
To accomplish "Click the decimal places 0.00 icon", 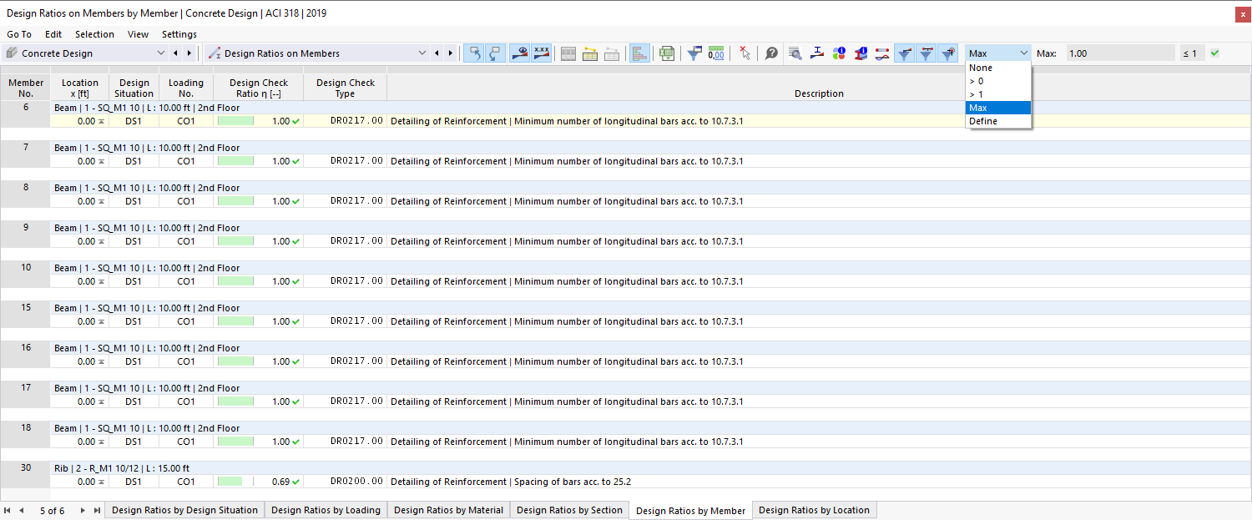I will [716, 53].
